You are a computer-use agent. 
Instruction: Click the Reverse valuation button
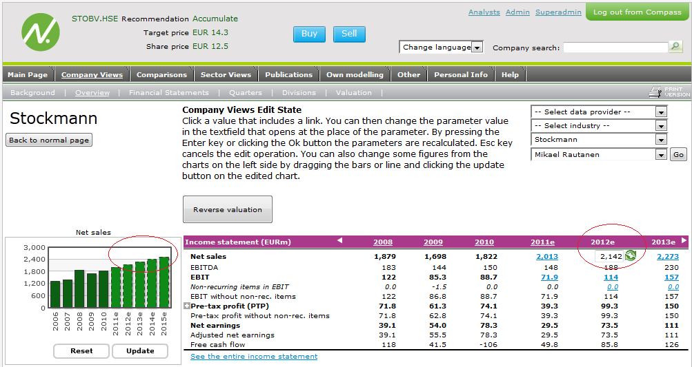click(228, 209)
